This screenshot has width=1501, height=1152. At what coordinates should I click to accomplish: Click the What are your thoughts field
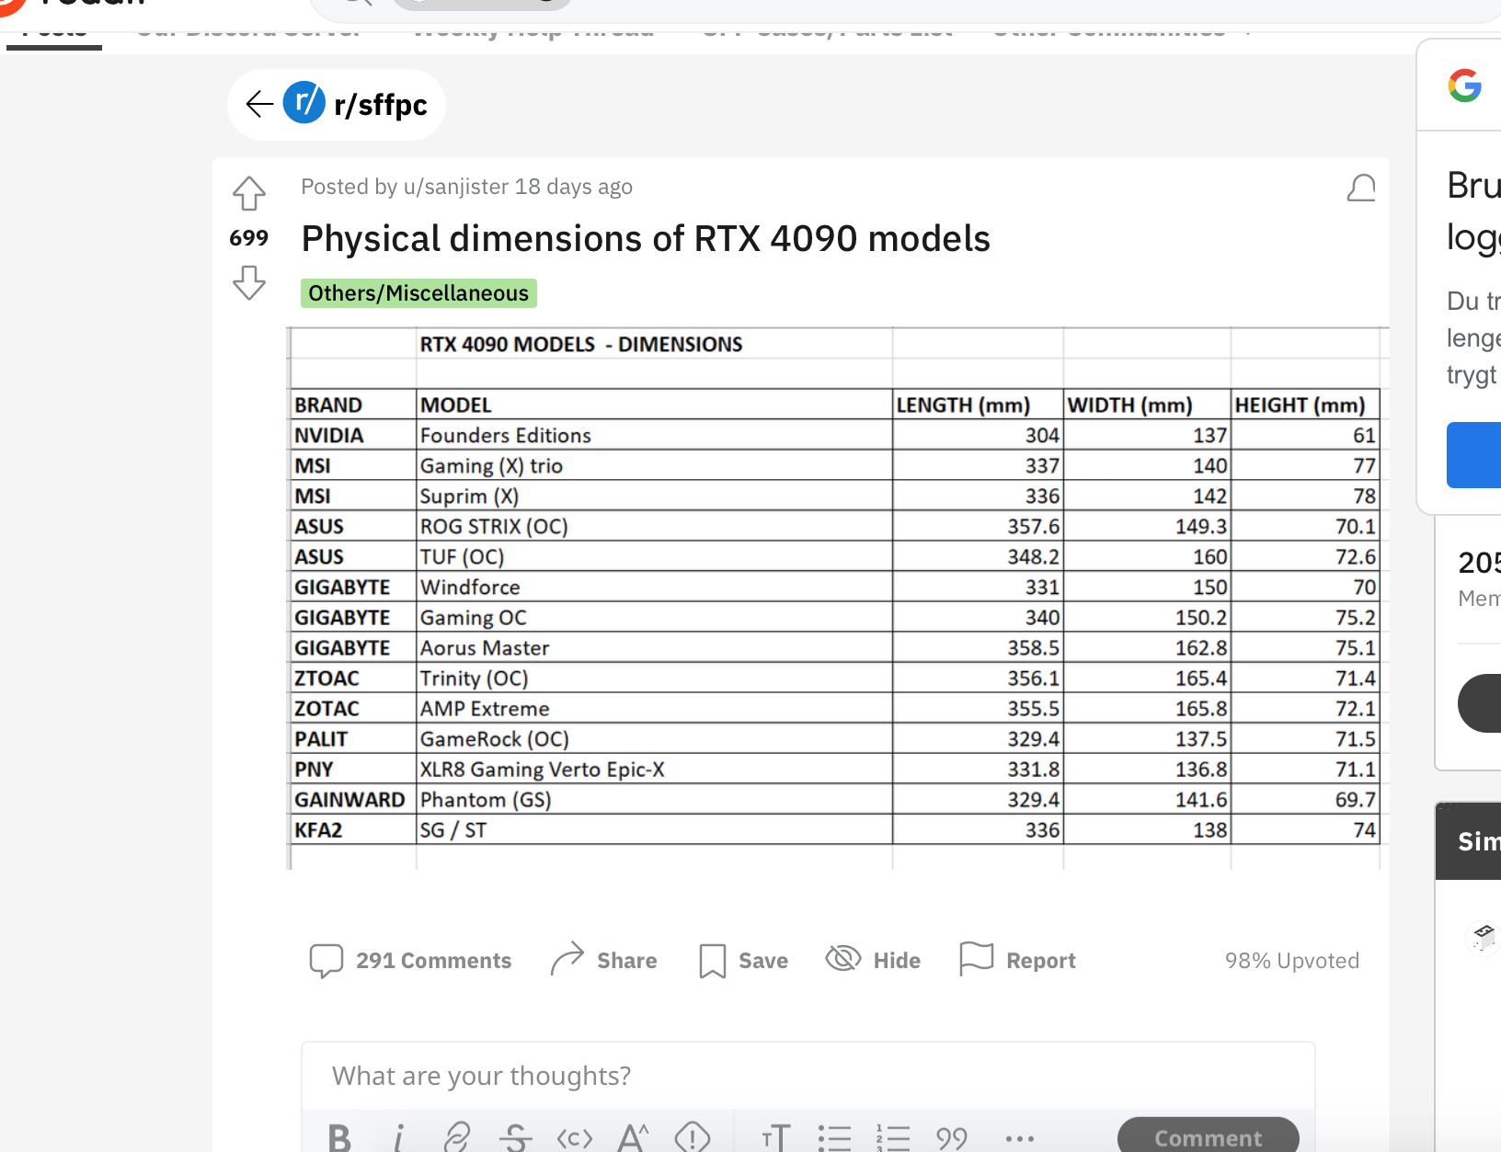(x=808, y=1076)
